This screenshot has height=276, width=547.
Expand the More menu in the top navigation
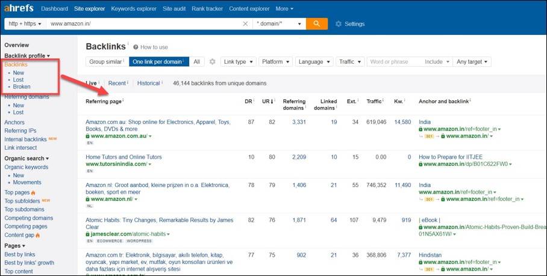tap(284, 8)
